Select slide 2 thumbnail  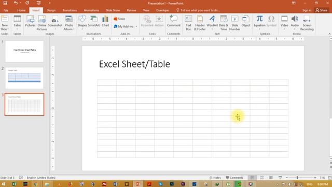tap(24, 78)
